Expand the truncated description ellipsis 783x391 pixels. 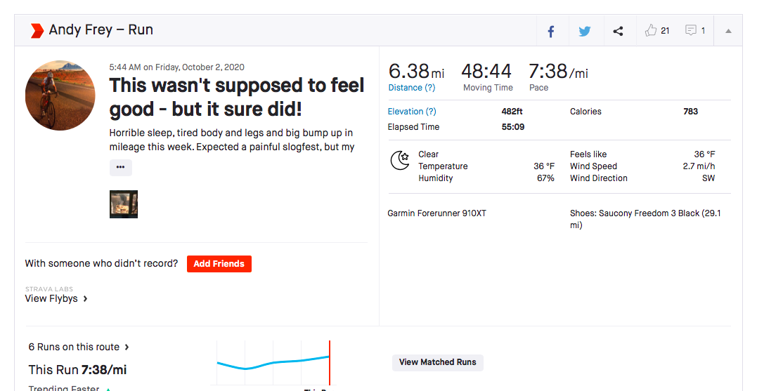click(120, 168)
